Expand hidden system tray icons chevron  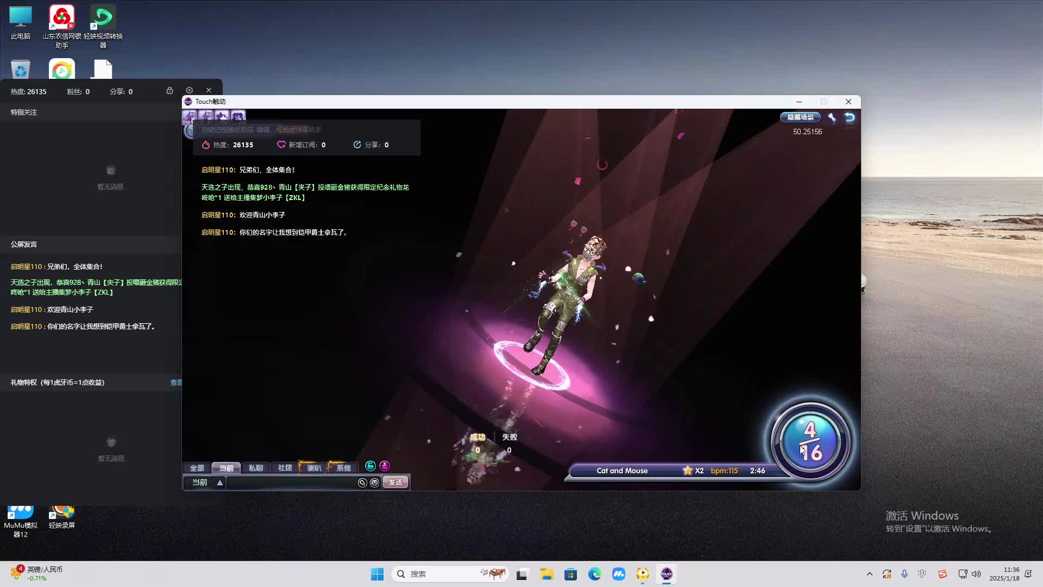tap(870, 574)
